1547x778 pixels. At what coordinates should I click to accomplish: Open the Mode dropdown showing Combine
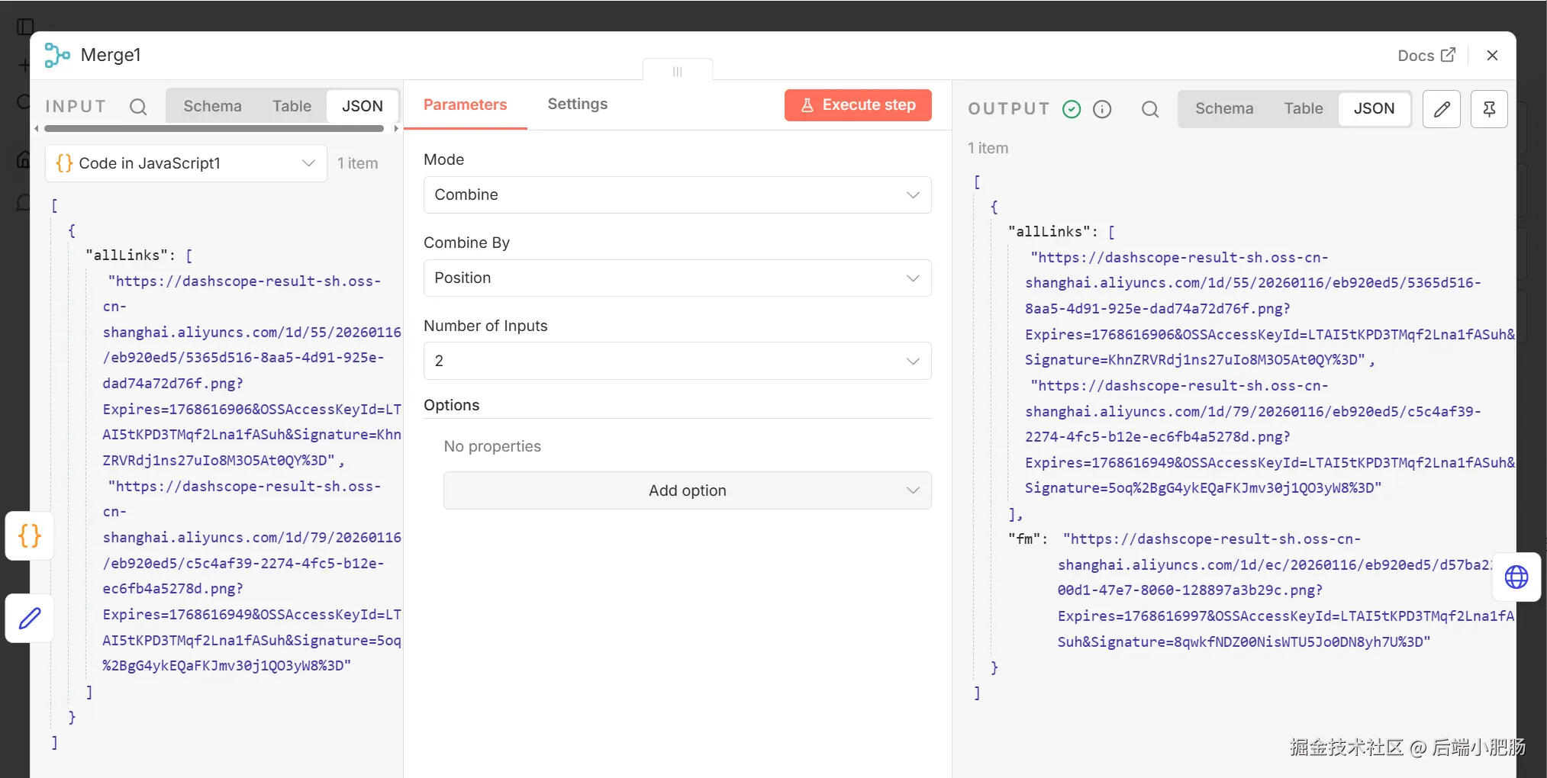[x=677, y=194]
